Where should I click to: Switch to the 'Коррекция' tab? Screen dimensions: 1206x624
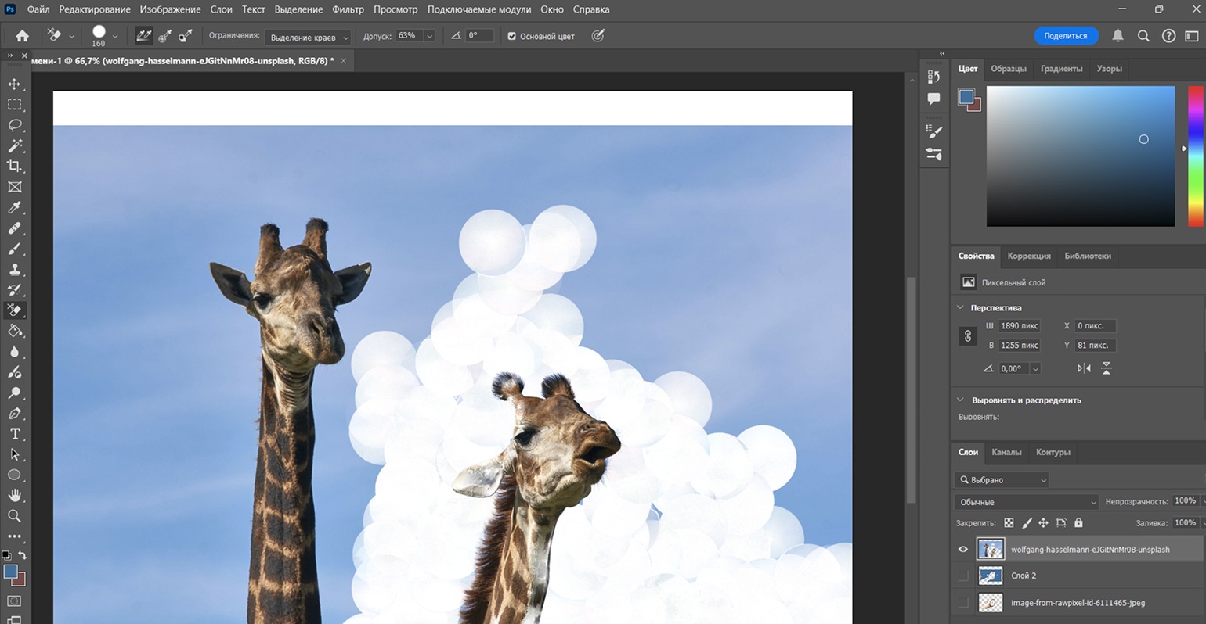1029,256
